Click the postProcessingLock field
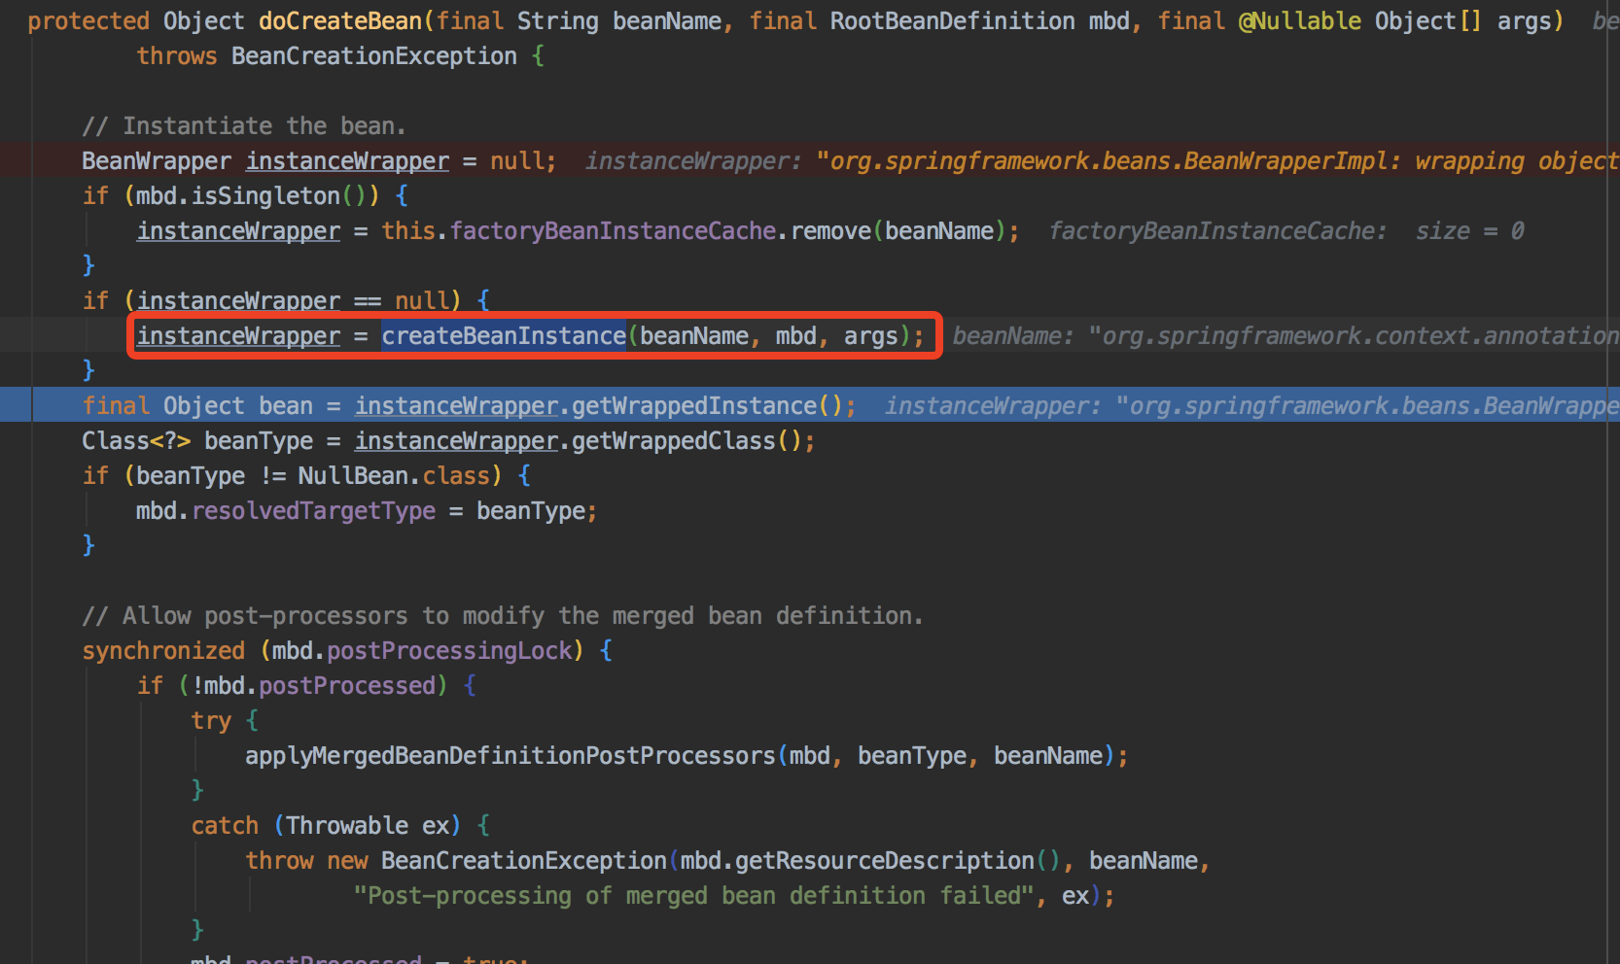1620x964 pixels. (449, 651)
